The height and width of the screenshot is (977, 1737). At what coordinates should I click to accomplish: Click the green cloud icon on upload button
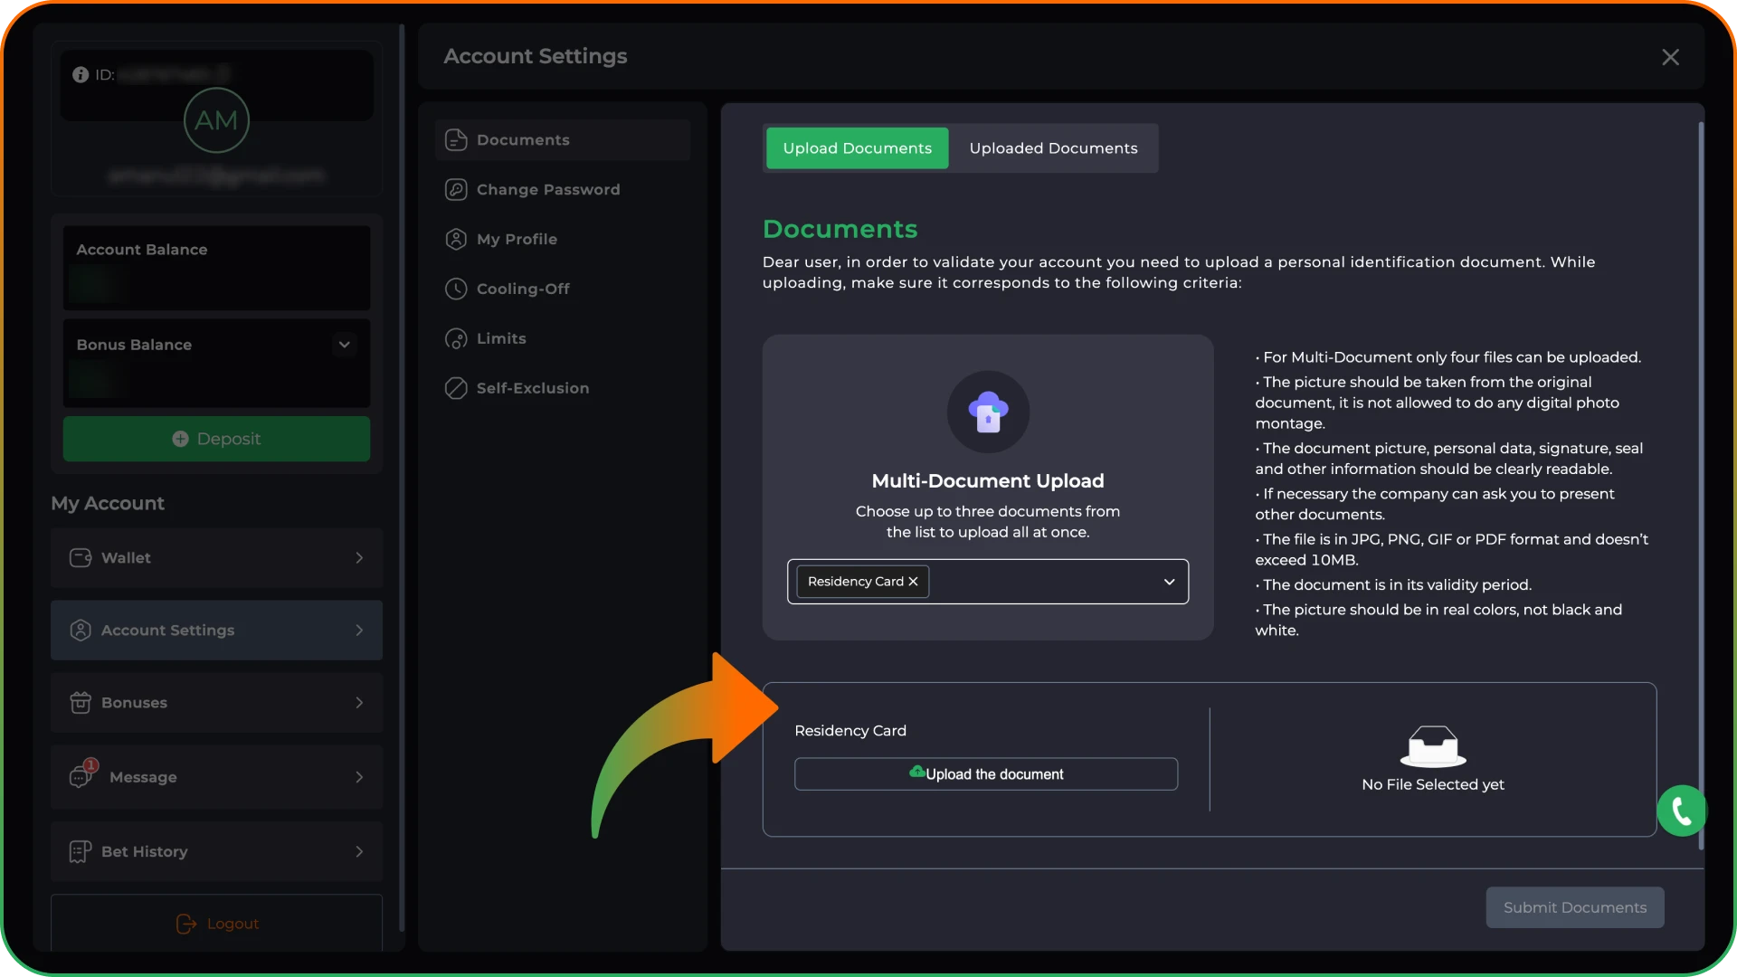pyautogui.click(x=916, y=772)
